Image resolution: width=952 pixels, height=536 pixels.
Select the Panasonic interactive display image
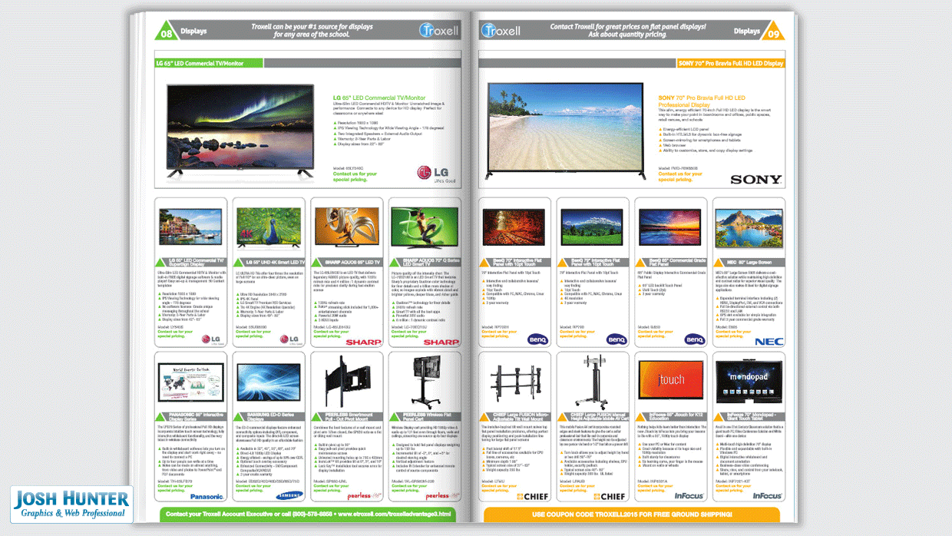point(190,382)
